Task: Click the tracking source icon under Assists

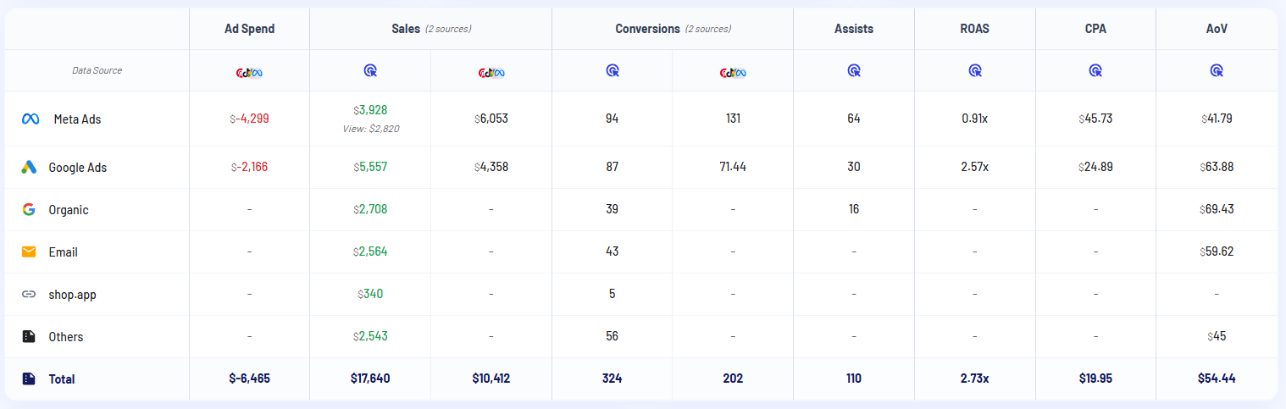Action: [x=853, y=71]
